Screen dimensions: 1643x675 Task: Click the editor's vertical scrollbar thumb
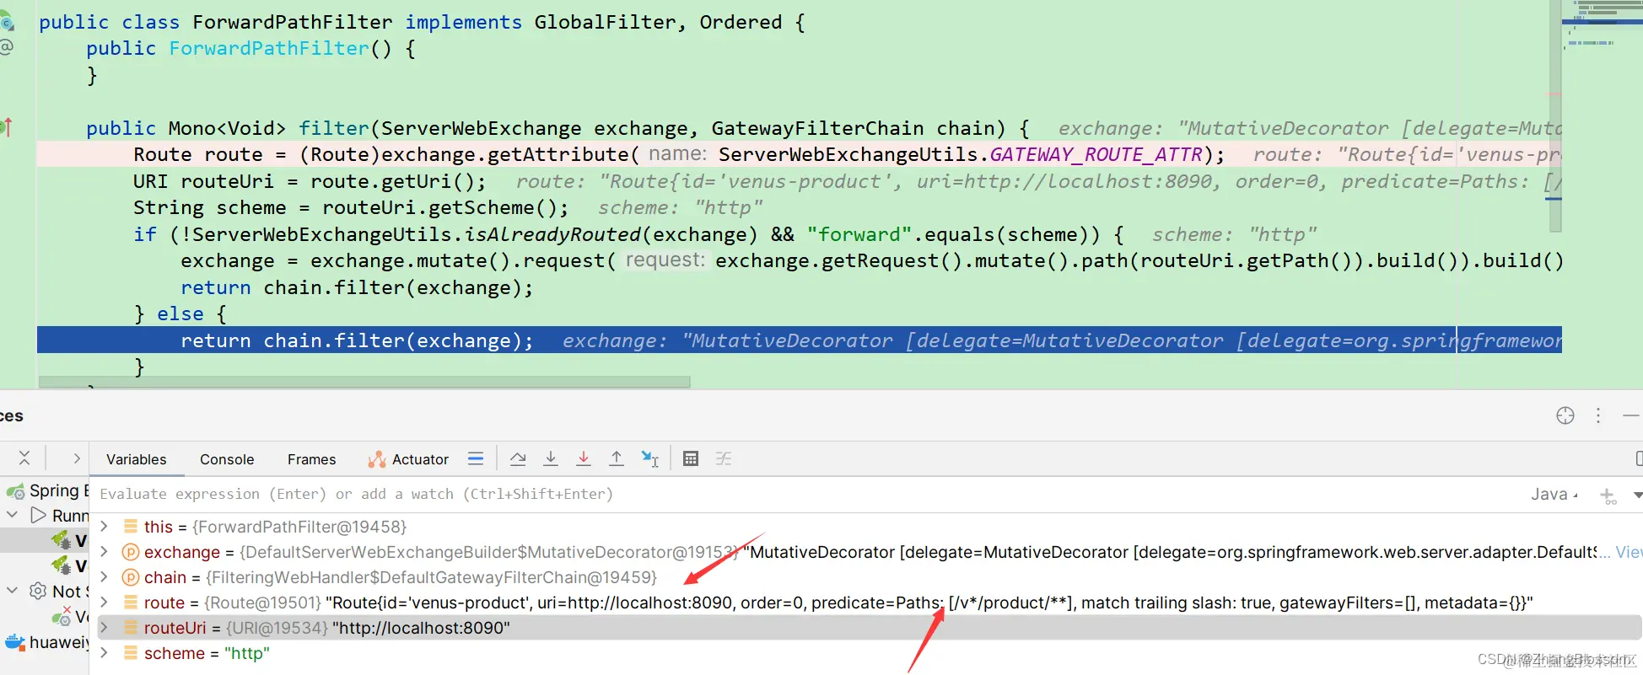point(1555,116)
